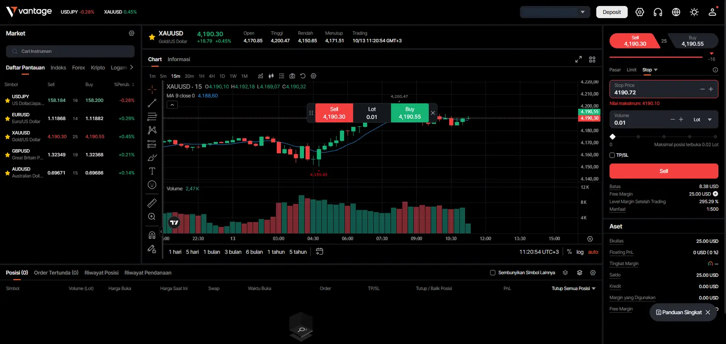Open the multi-chart layout grid
This screenshot has width=726, height=344.
[592, 59]
